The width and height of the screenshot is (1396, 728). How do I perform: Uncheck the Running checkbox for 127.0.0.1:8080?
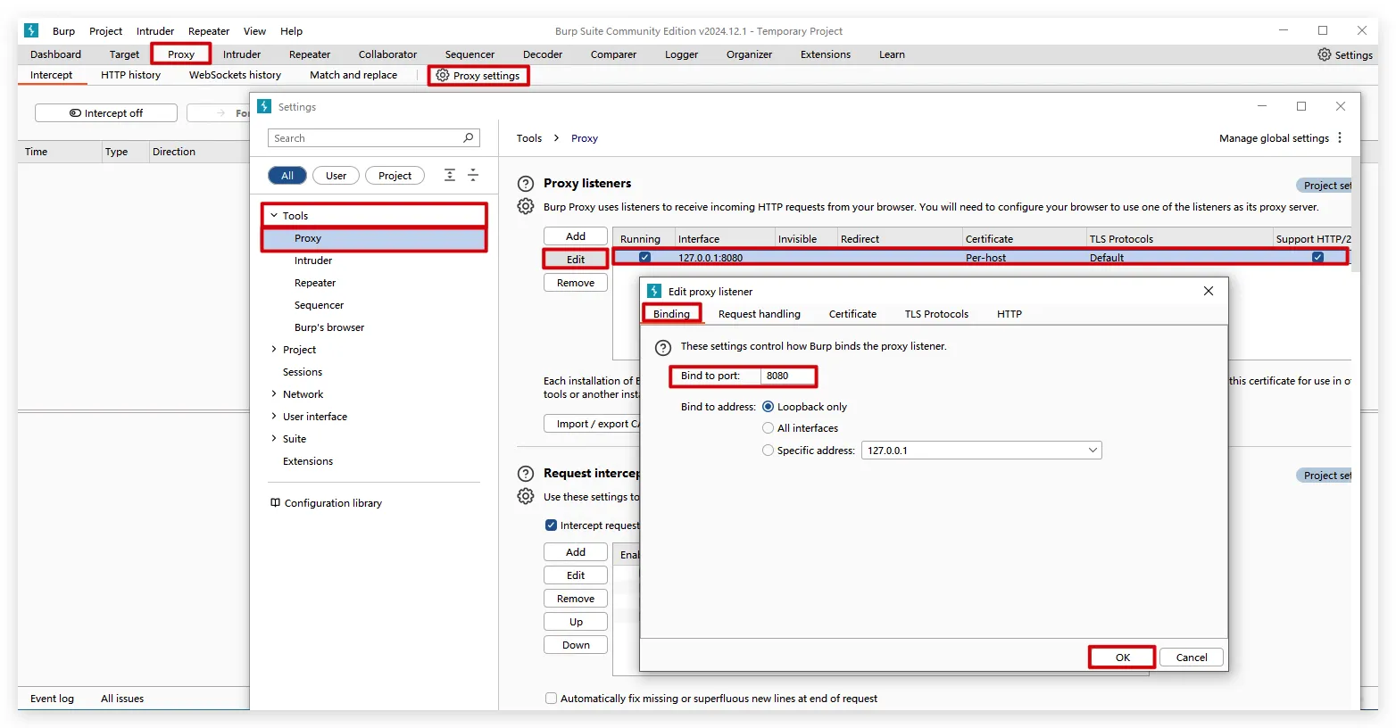[x=644, y=258]
